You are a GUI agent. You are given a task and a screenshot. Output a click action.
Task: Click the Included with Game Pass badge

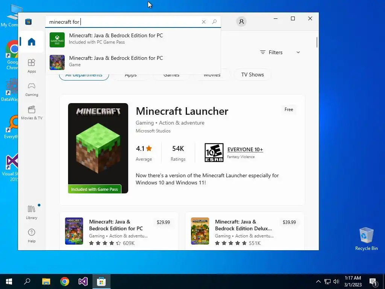(x=94, y=189)
